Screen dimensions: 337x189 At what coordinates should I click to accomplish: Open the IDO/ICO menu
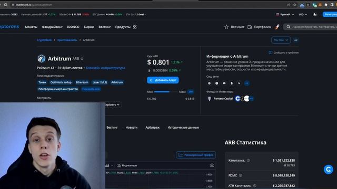(x=73, y=27)
